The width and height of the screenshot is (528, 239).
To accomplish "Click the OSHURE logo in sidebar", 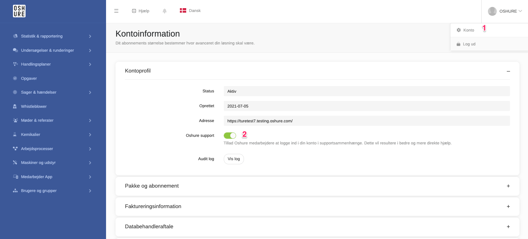I will tap(19, 11).
